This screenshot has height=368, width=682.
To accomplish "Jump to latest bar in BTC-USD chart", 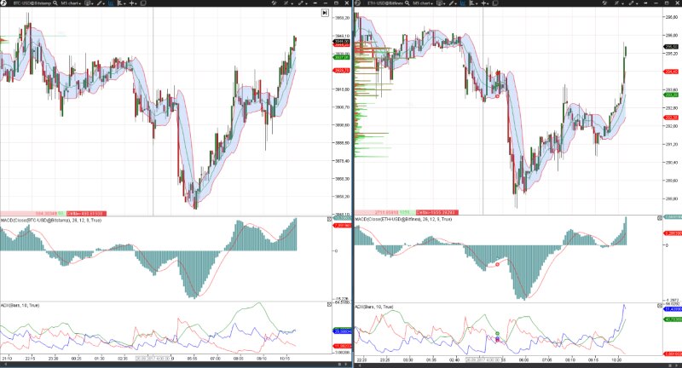I will (x=325, y=13).
